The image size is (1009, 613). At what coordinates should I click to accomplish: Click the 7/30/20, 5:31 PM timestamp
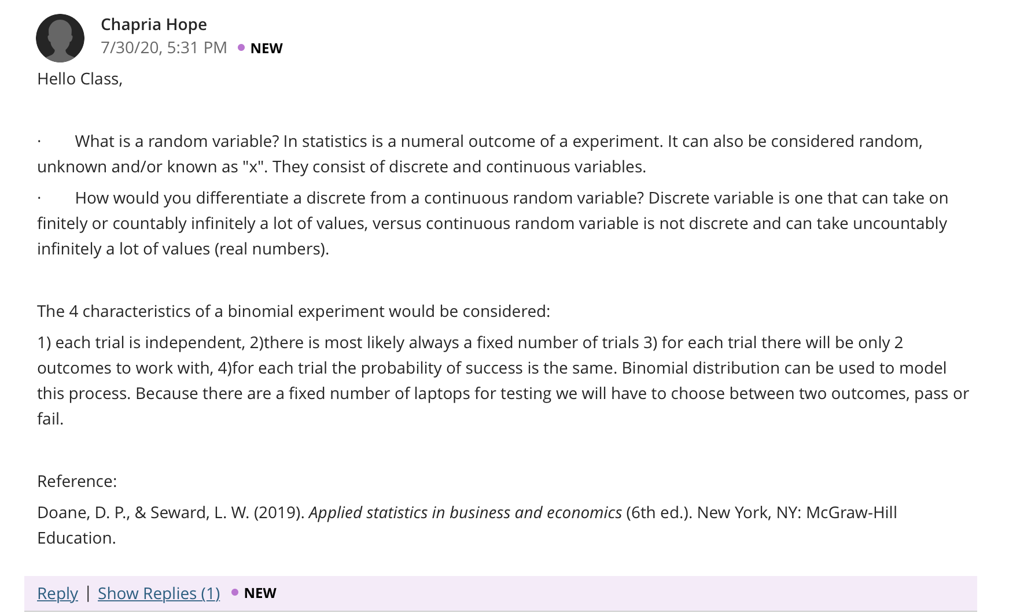point(164,47)
